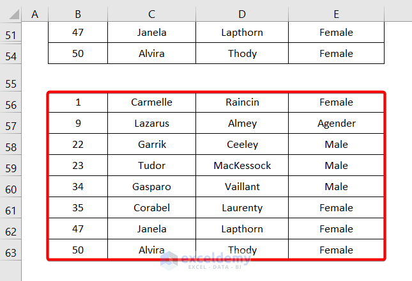Select column C header

151,13
